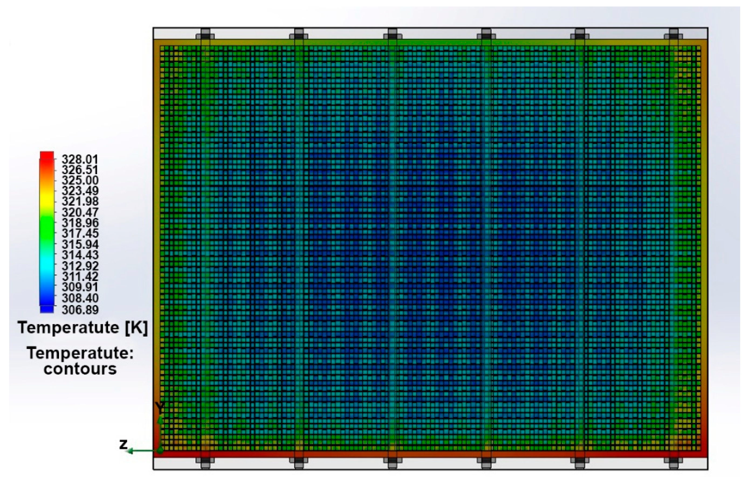Select the coordinate triad origin point
Screen dimensions: 748x477
point(160,450)
